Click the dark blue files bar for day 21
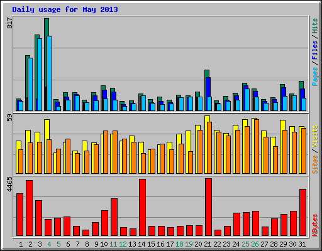Viewport: 322px width, 251px height. [208, 87]
